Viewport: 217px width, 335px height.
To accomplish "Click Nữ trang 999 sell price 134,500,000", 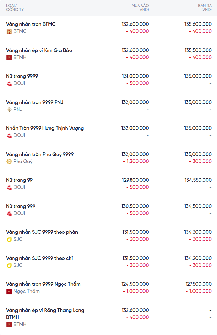I will tap(198, 206).
